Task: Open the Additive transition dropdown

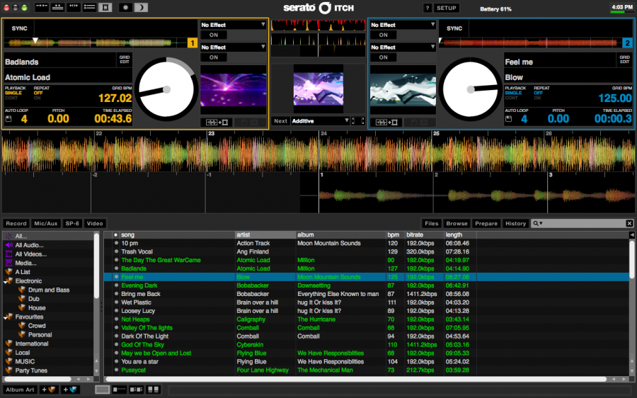Action: point(320,120)
